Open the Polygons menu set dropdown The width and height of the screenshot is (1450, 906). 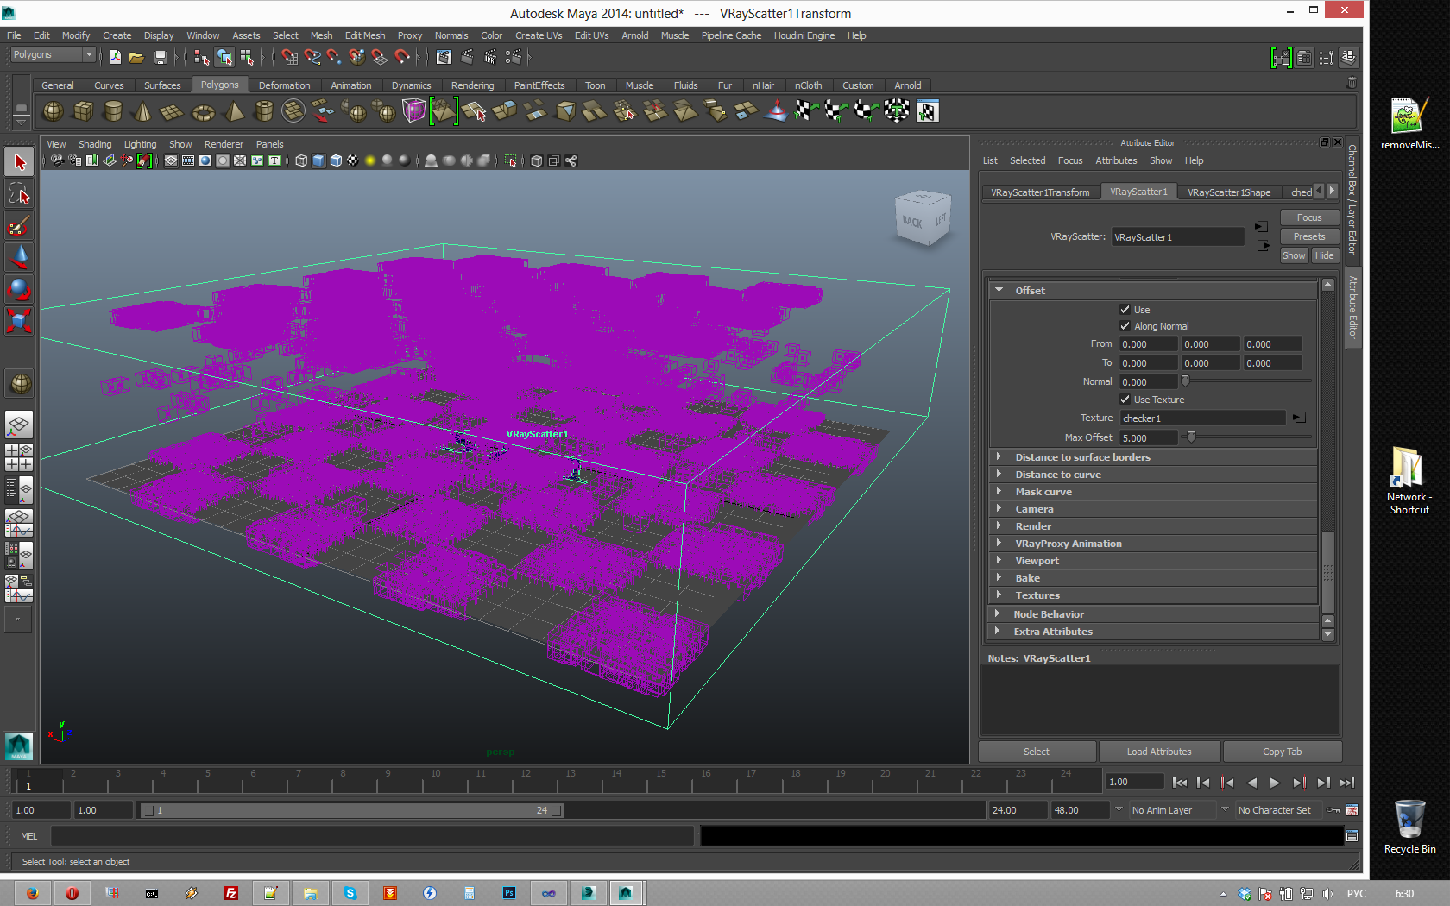(x=53, y=54)
